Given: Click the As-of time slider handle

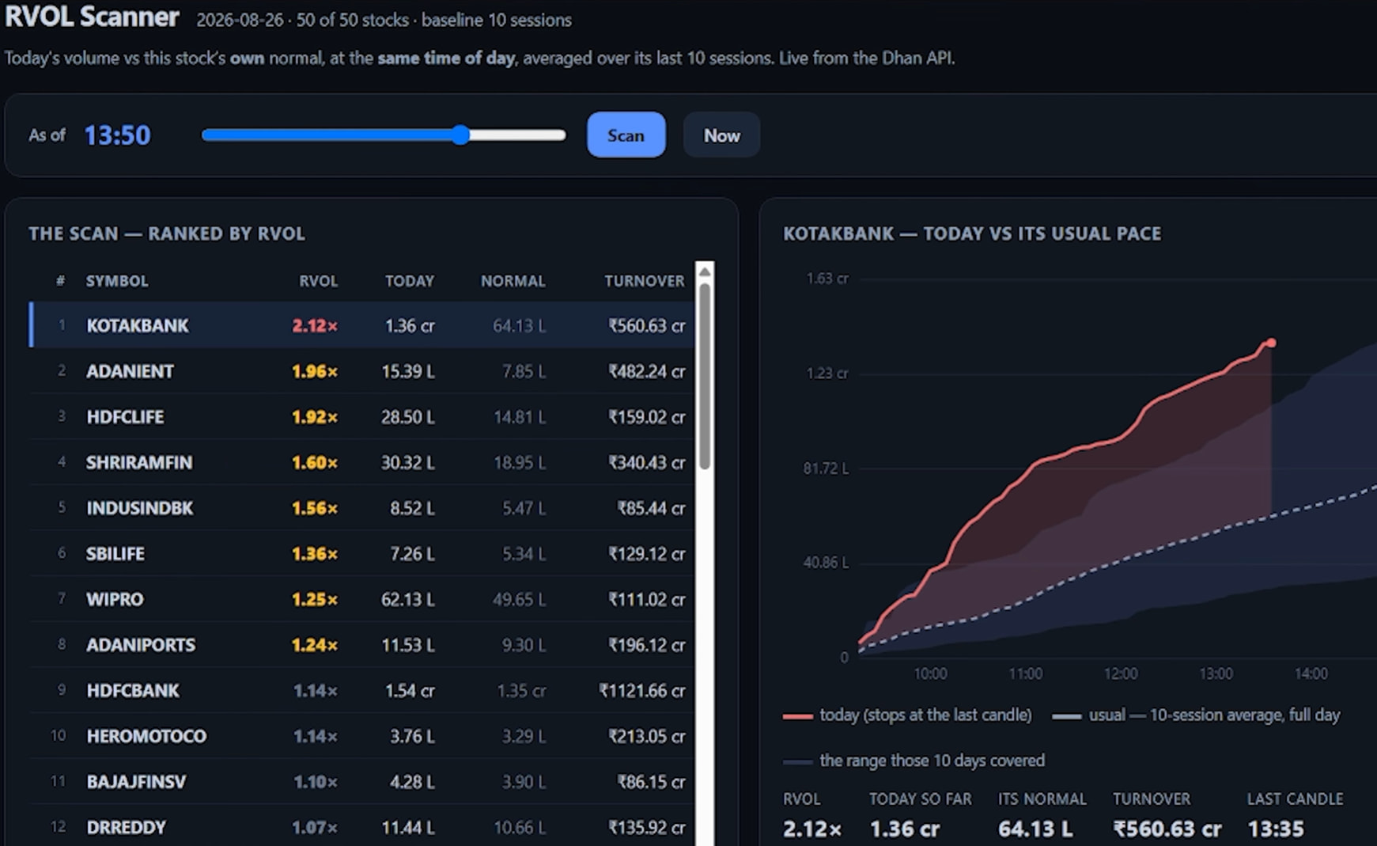Looking at the screenshot, I should pyautogui.click(x=461, y=135).
